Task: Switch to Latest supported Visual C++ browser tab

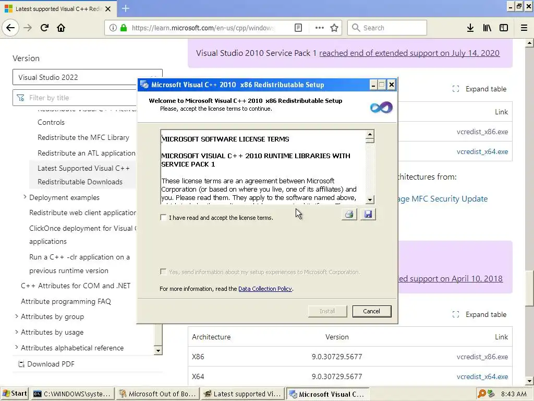Action: point(58,9)
